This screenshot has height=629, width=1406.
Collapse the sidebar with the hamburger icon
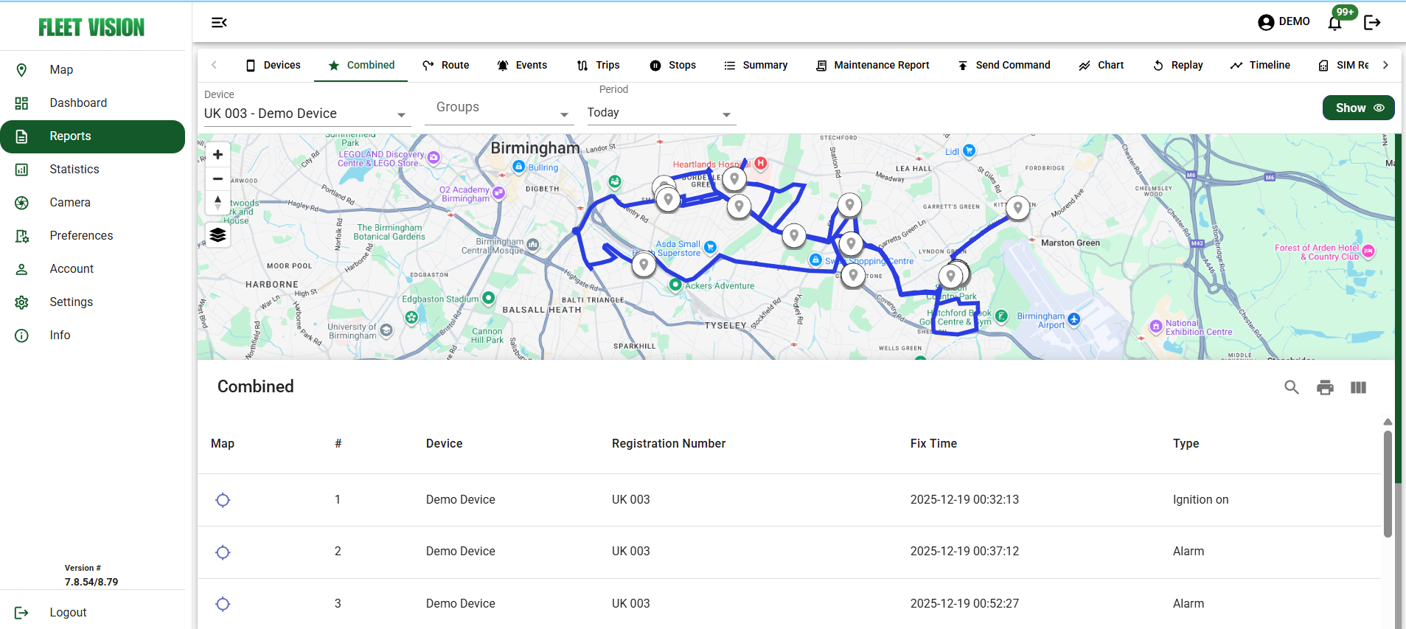click(219, 23)
